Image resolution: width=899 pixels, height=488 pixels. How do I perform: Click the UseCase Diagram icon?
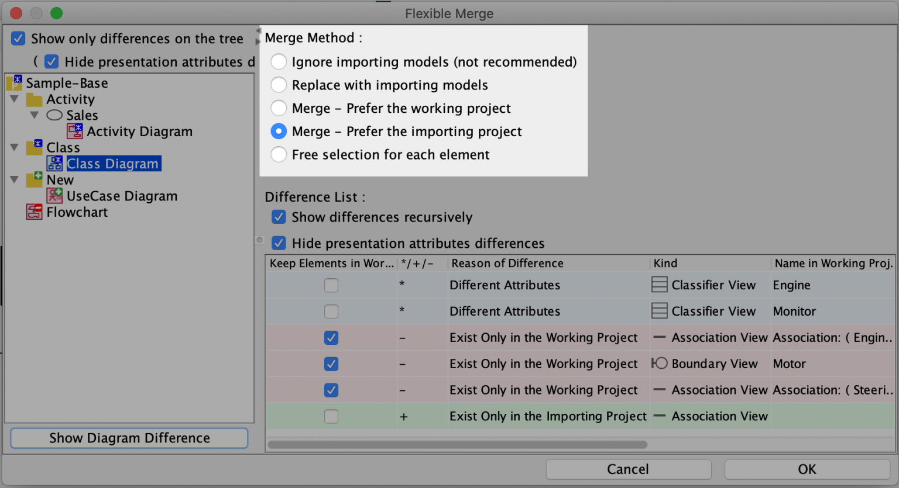pyautogui.click(x=54, y=196)
